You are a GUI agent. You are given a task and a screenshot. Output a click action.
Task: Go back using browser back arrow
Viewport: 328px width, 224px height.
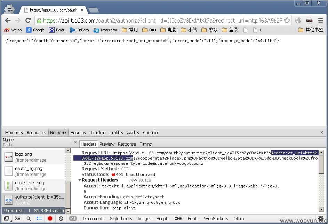click(8, 20)
